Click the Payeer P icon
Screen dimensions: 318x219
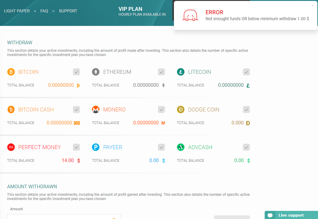[96, 147]
